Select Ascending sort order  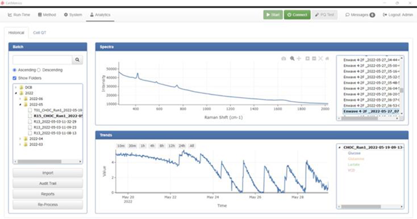[15, 70]
